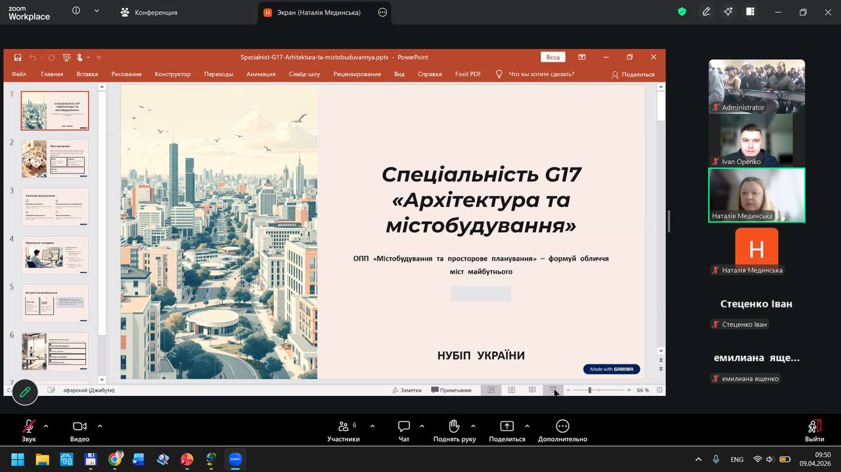Select slide 4 thumbnail in the panel
This screenshot has height=472, width=841.
tap(55, 255)
